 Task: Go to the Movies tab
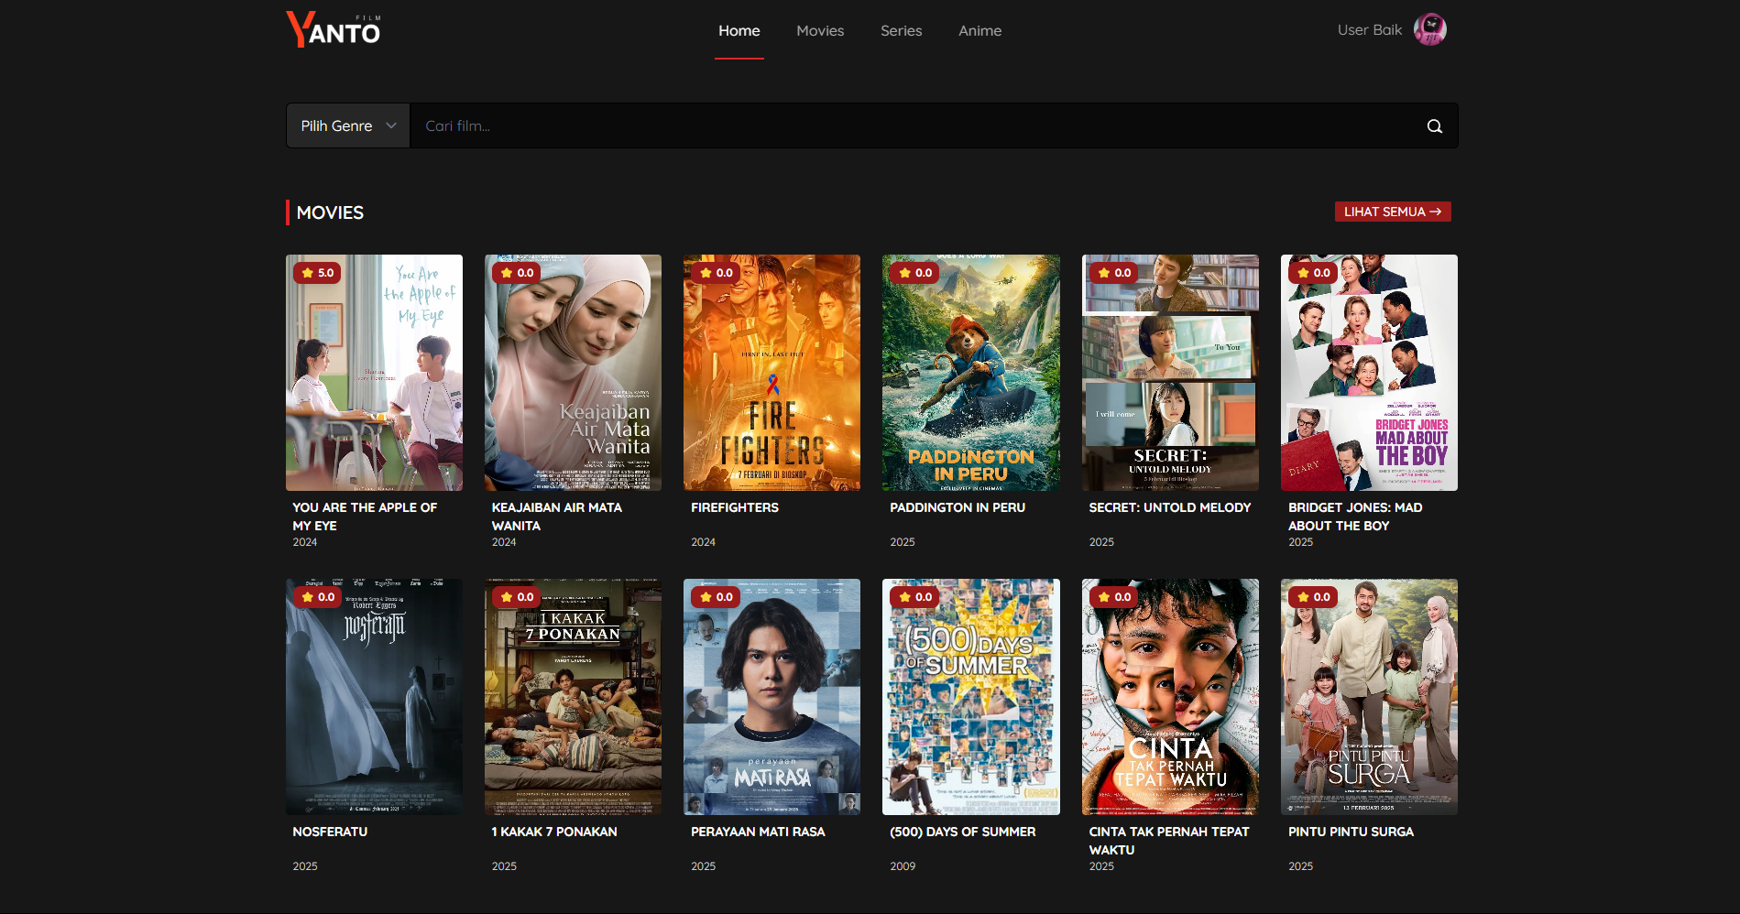click(820, 31)
